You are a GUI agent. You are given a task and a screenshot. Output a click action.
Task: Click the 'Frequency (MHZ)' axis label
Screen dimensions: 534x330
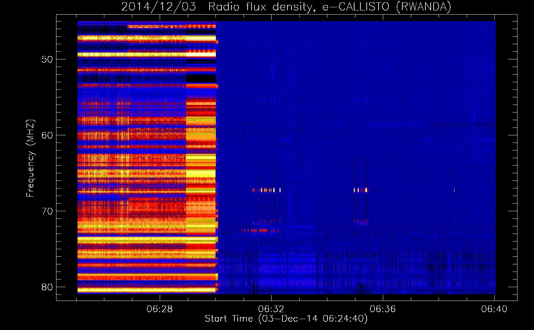(30, 159)
